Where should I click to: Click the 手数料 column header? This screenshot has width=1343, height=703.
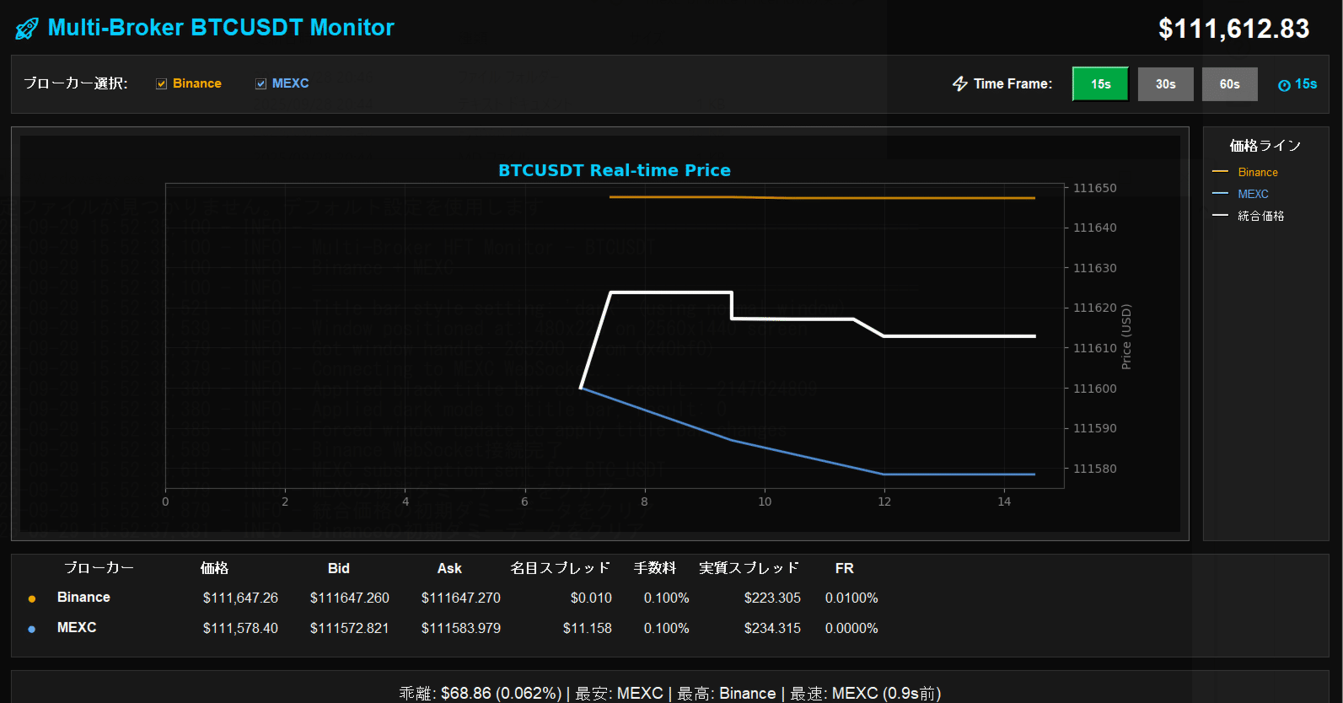(x=655, y=568)
